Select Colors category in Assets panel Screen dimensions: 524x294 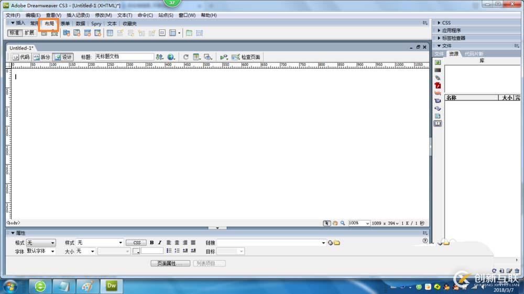(438, 70)
